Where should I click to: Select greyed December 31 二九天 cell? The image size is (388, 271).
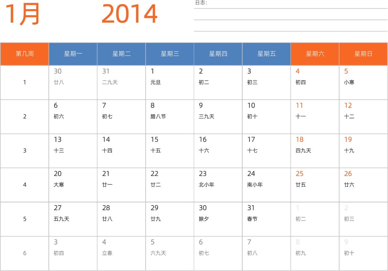(x=122, y=82)
